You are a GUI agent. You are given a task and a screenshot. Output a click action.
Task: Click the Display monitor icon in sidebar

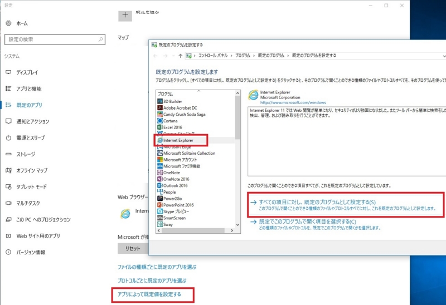[x=8, y=72]
